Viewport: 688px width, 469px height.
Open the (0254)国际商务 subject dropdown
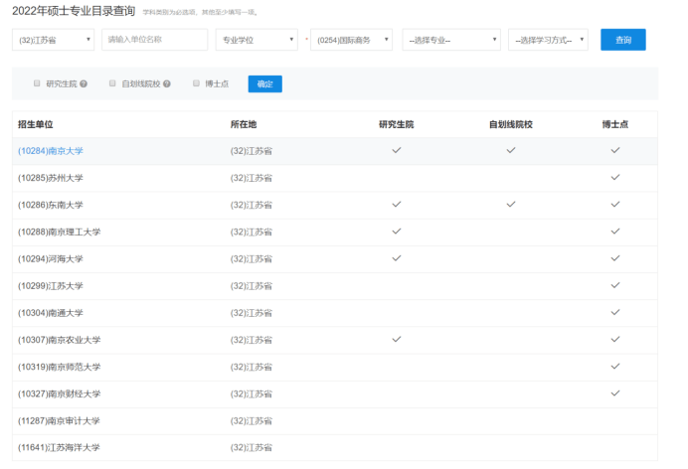[352, 40]
